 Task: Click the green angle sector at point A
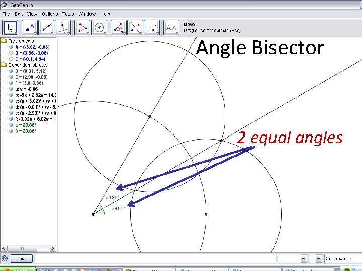point(100,210)
